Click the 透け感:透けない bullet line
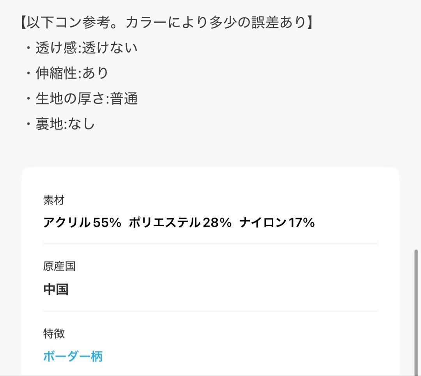The width and height of the screenshot is (421, 376). (x=82, y=48)
